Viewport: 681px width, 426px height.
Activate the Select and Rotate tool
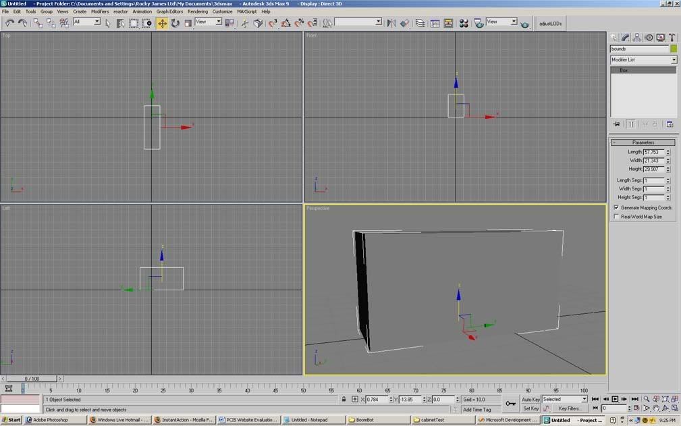tap(175, 23)
